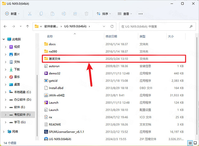Click the Delete trash icon
The image size is (199, 146).
coord(86,14)
